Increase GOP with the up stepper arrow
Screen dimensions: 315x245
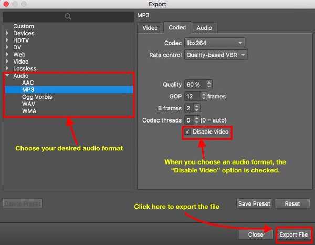click(204, 94)
